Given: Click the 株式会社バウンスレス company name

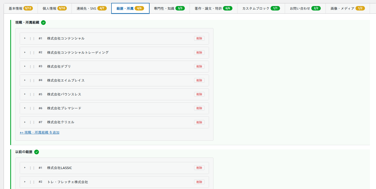Looking at the screenshot, I should (64, 94).
